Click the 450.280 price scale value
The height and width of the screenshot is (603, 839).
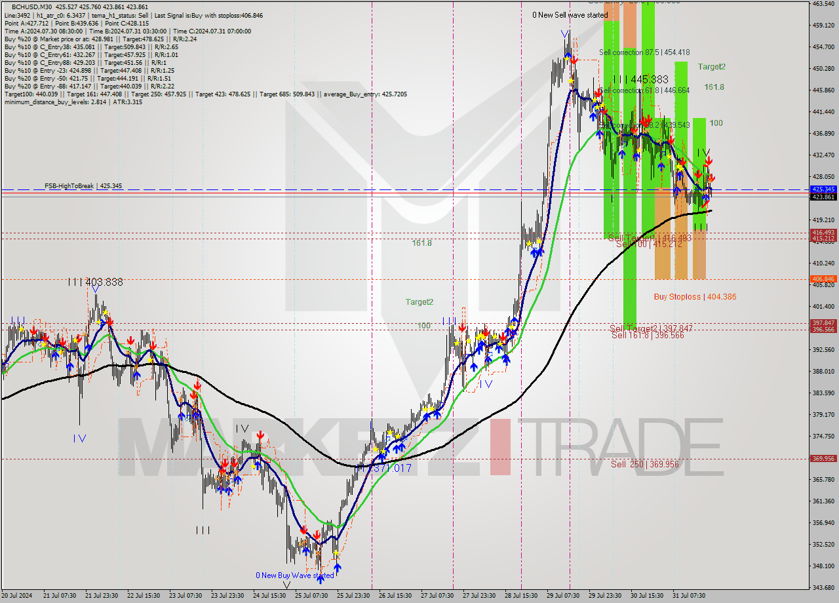823,68
